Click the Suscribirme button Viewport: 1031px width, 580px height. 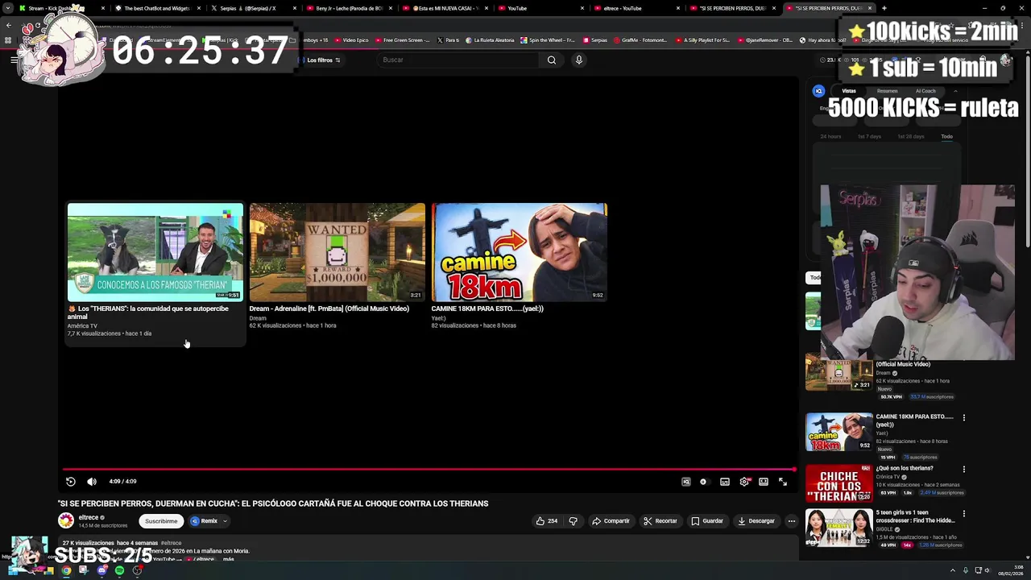pos(161,521)
